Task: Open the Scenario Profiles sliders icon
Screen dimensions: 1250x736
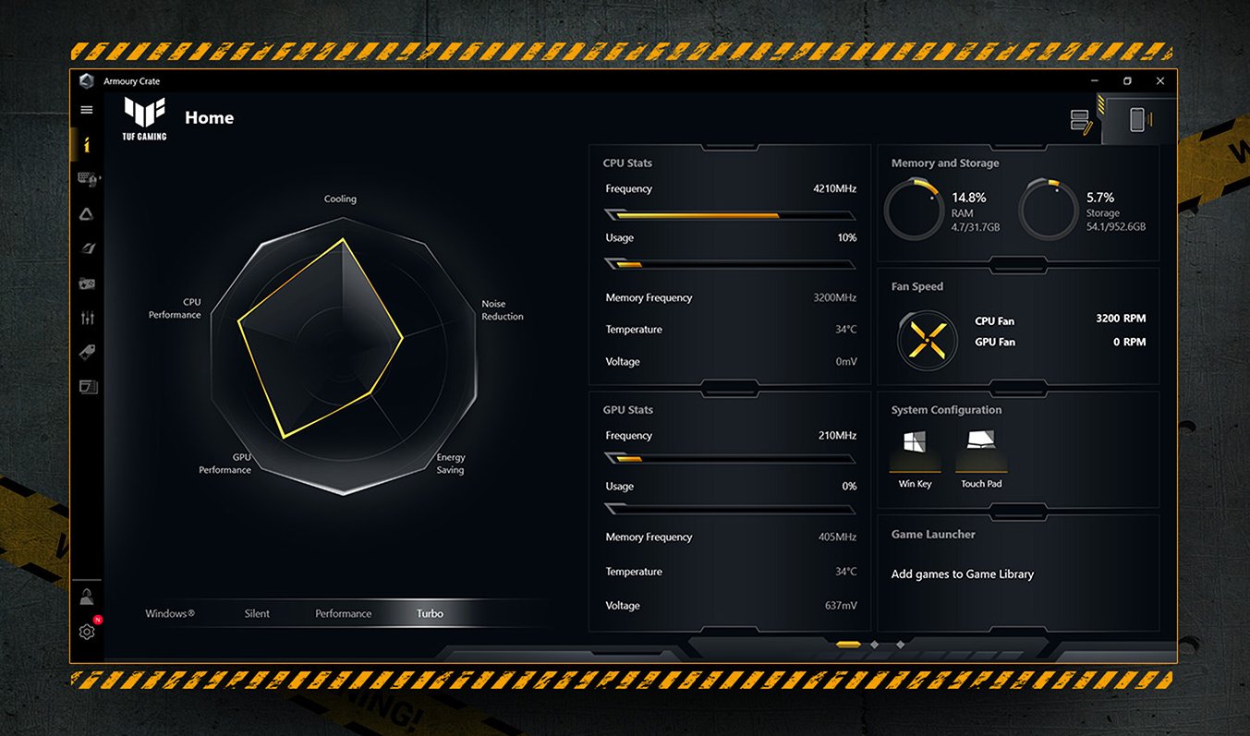Action: (87, 318)
